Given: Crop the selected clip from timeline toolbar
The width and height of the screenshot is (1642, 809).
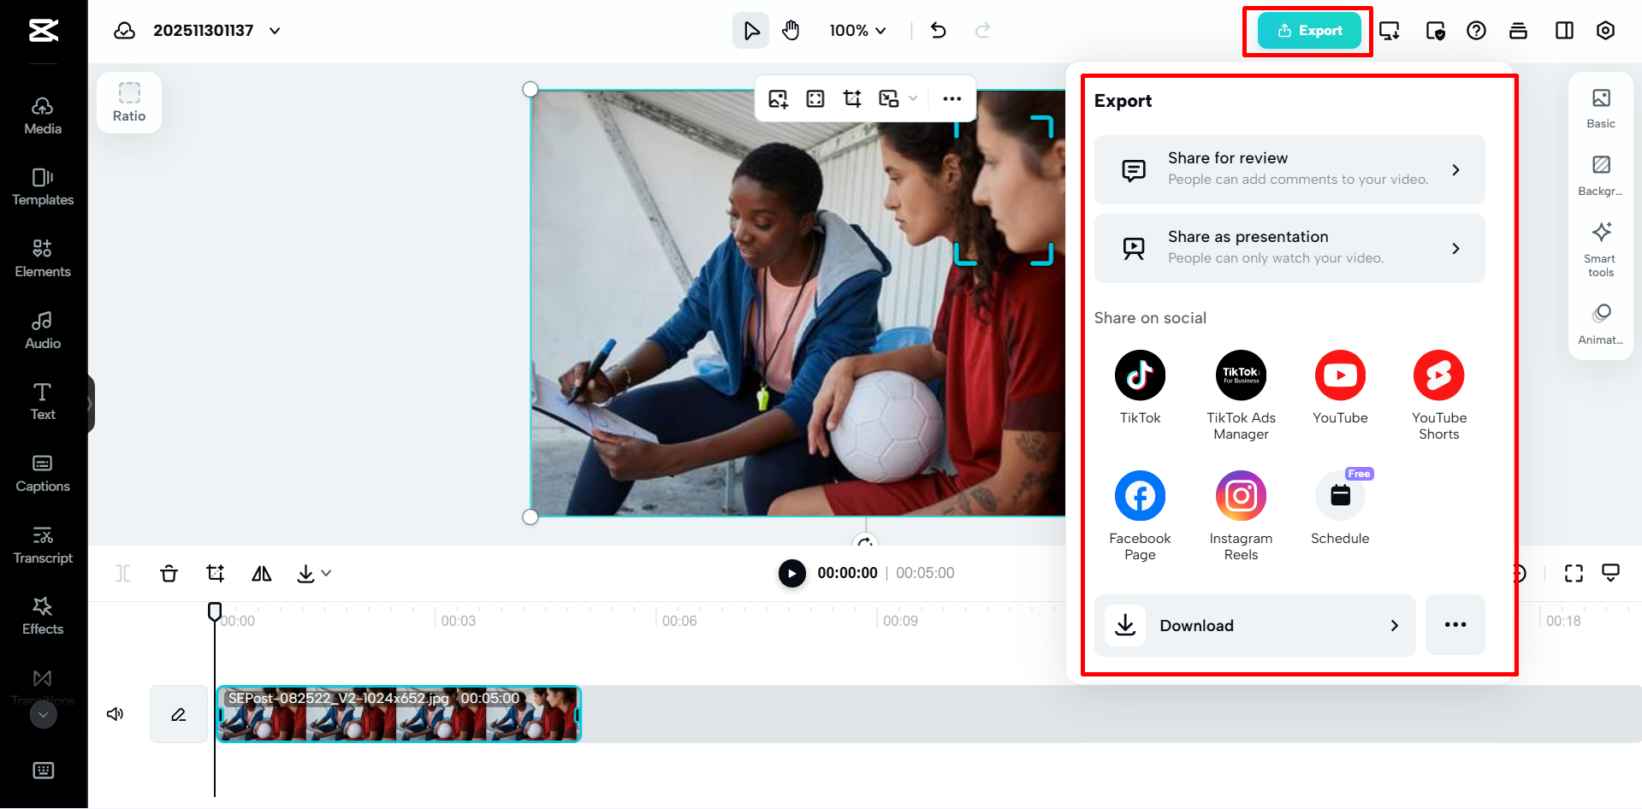Looking at the screenshot, I should click(216, 573).
